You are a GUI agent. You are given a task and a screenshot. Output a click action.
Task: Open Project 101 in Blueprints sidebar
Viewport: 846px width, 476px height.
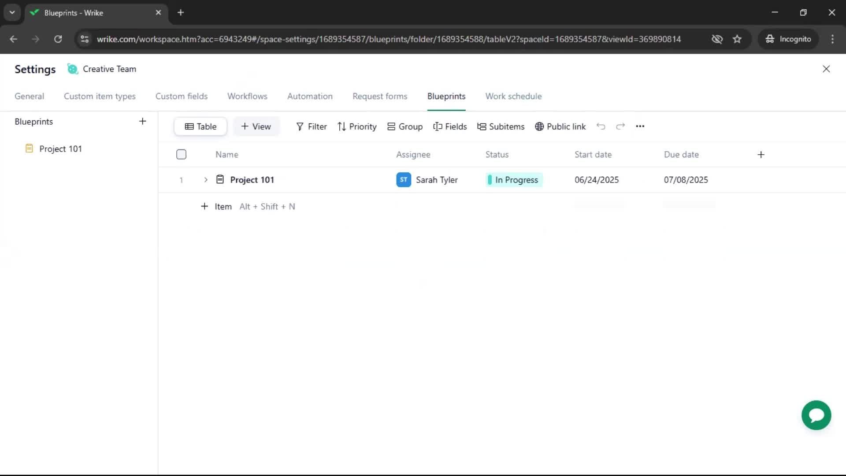tap(60, 149)
